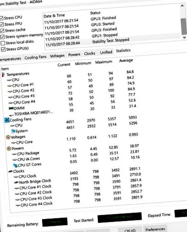
Task: Enable the Stress local disks checkbox
Action: [3, 43]
